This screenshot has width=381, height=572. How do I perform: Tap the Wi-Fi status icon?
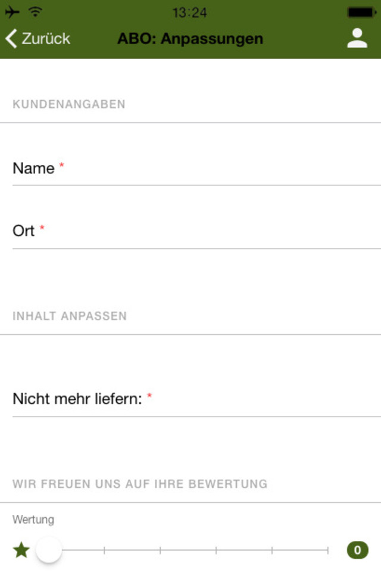pos(35,12)
